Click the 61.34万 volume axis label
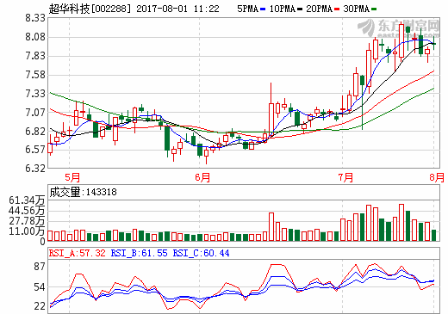The width and height of the screenshot is (448, 314). click(x=27, y=200)
